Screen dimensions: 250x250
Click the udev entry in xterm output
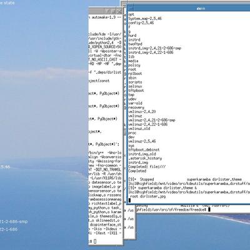132,99
